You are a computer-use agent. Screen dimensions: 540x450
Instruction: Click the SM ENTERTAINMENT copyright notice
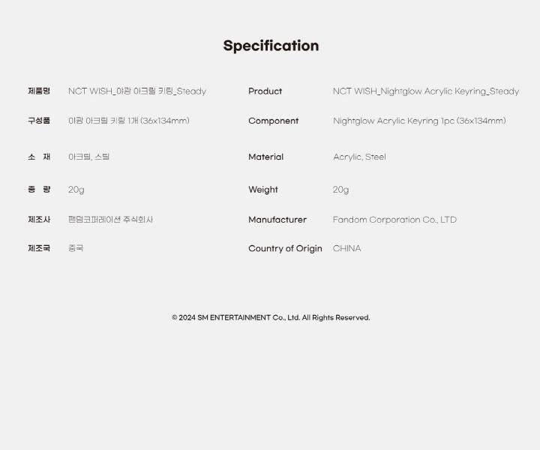click(271, 317)
